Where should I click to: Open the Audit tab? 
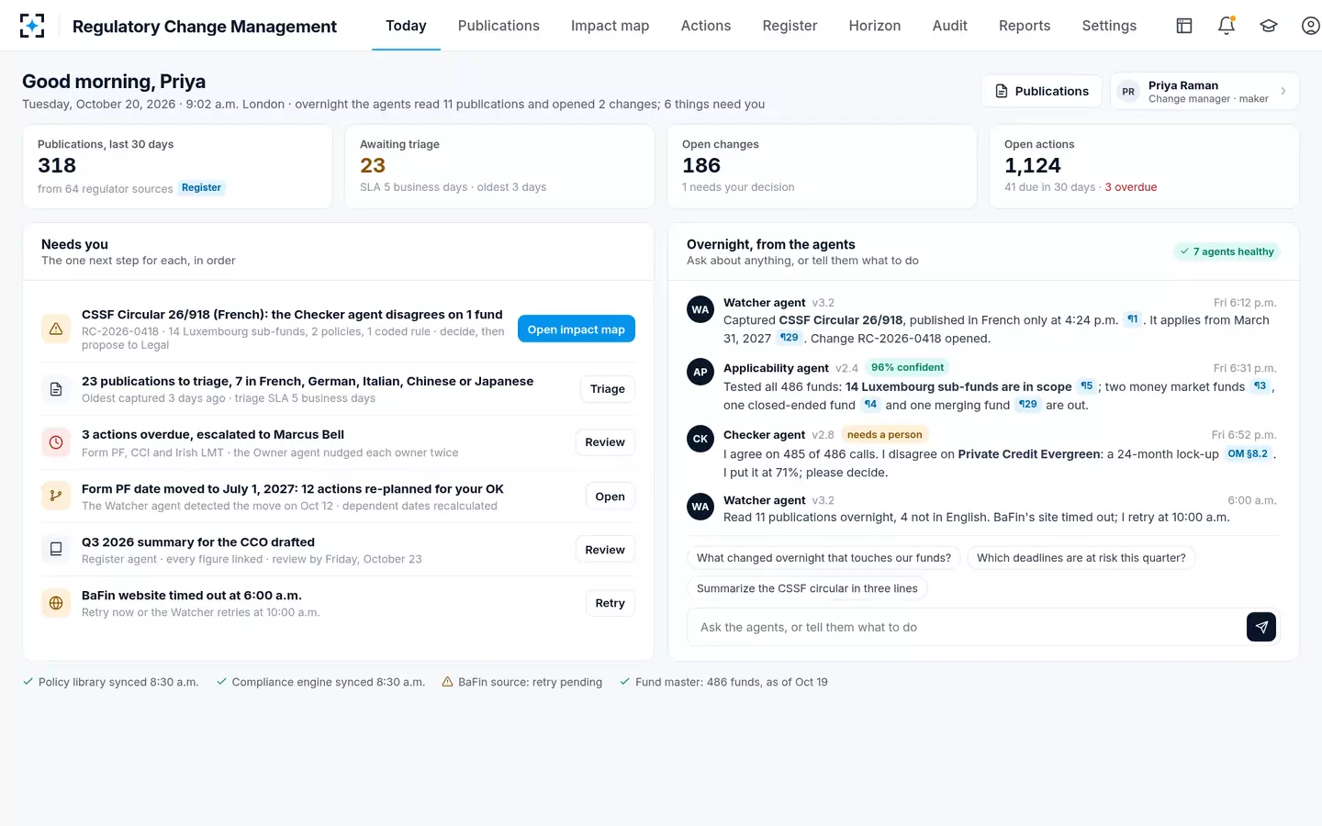tap(949, 26)
